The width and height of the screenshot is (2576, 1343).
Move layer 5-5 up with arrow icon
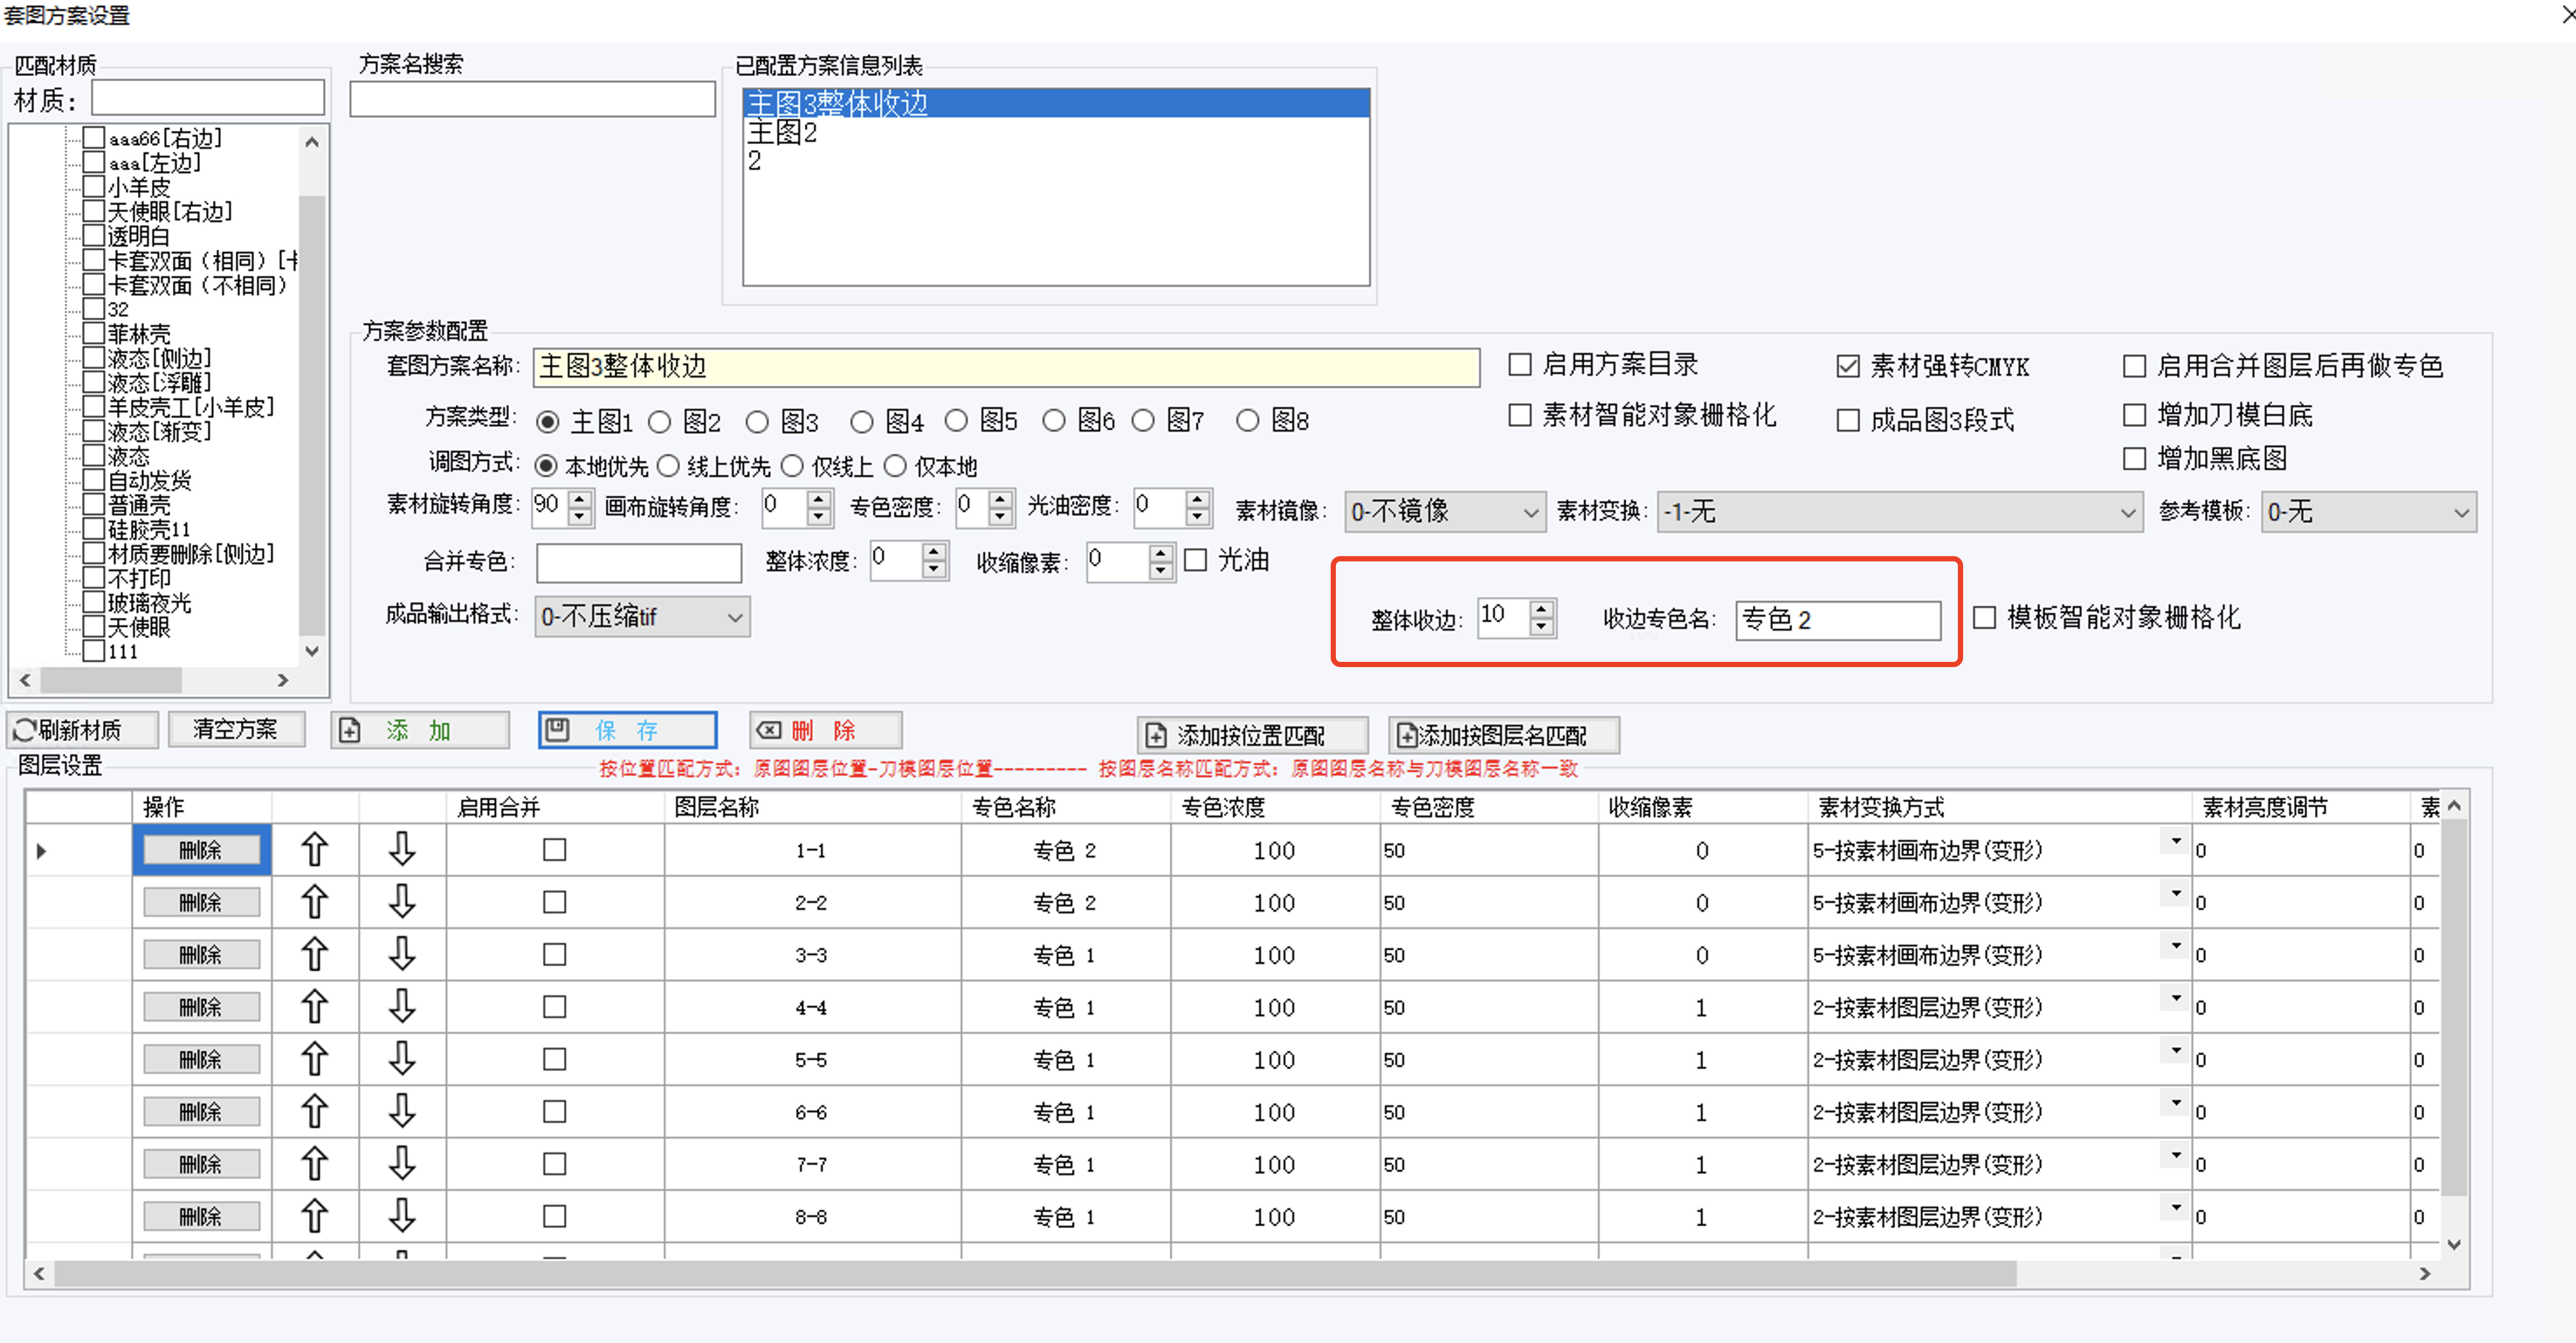[x=314, y=1059]
